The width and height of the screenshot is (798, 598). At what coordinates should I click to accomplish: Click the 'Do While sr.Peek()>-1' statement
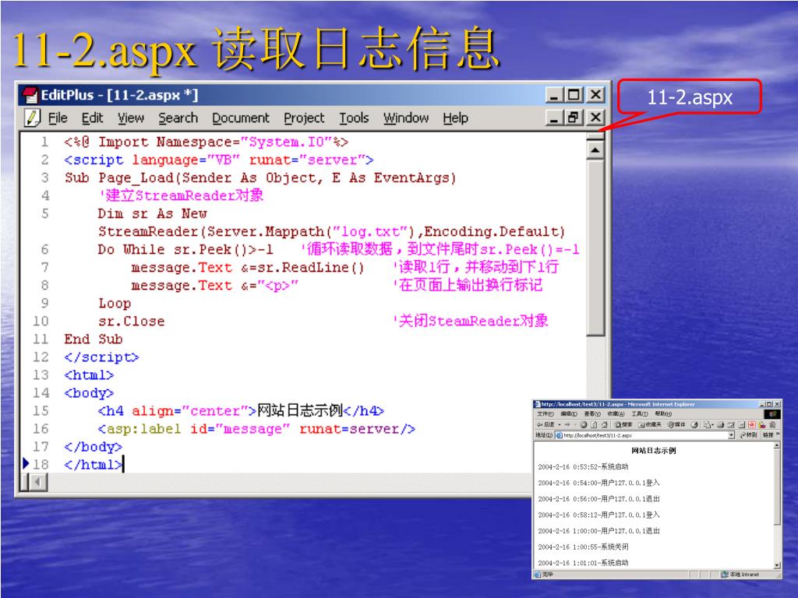(185, 250)
